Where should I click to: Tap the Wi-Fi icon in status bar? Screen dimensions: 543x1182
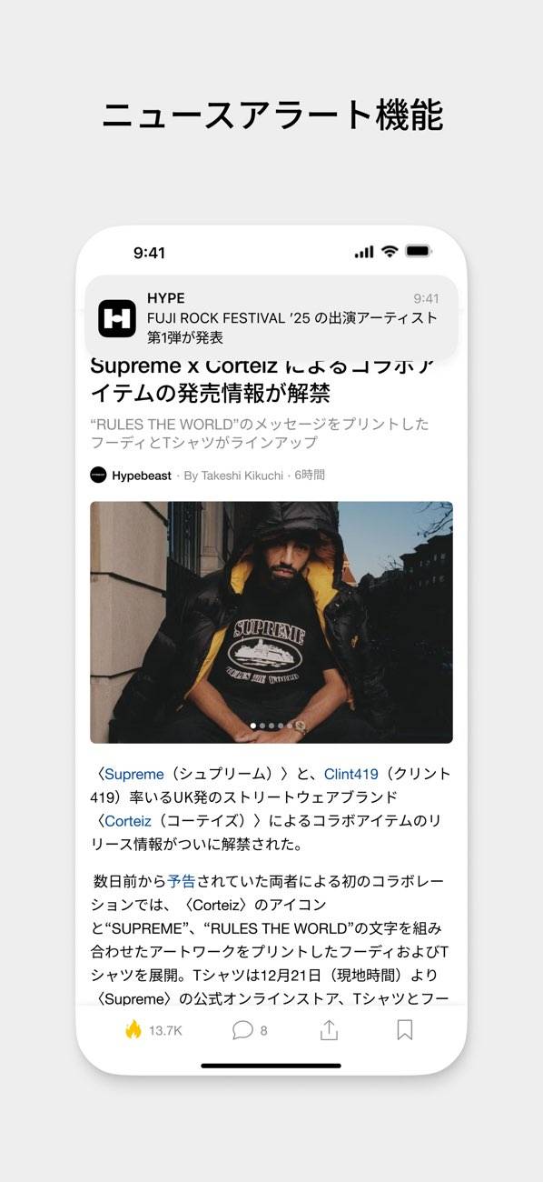[x=390, y=252]
